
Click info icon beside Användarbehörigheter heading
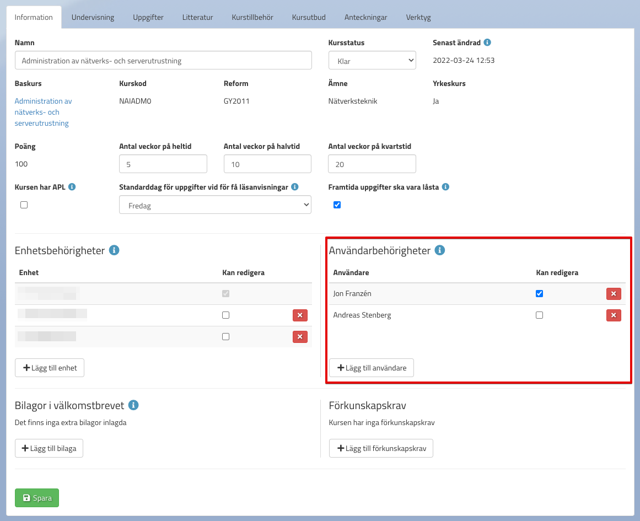coord(439,250)
